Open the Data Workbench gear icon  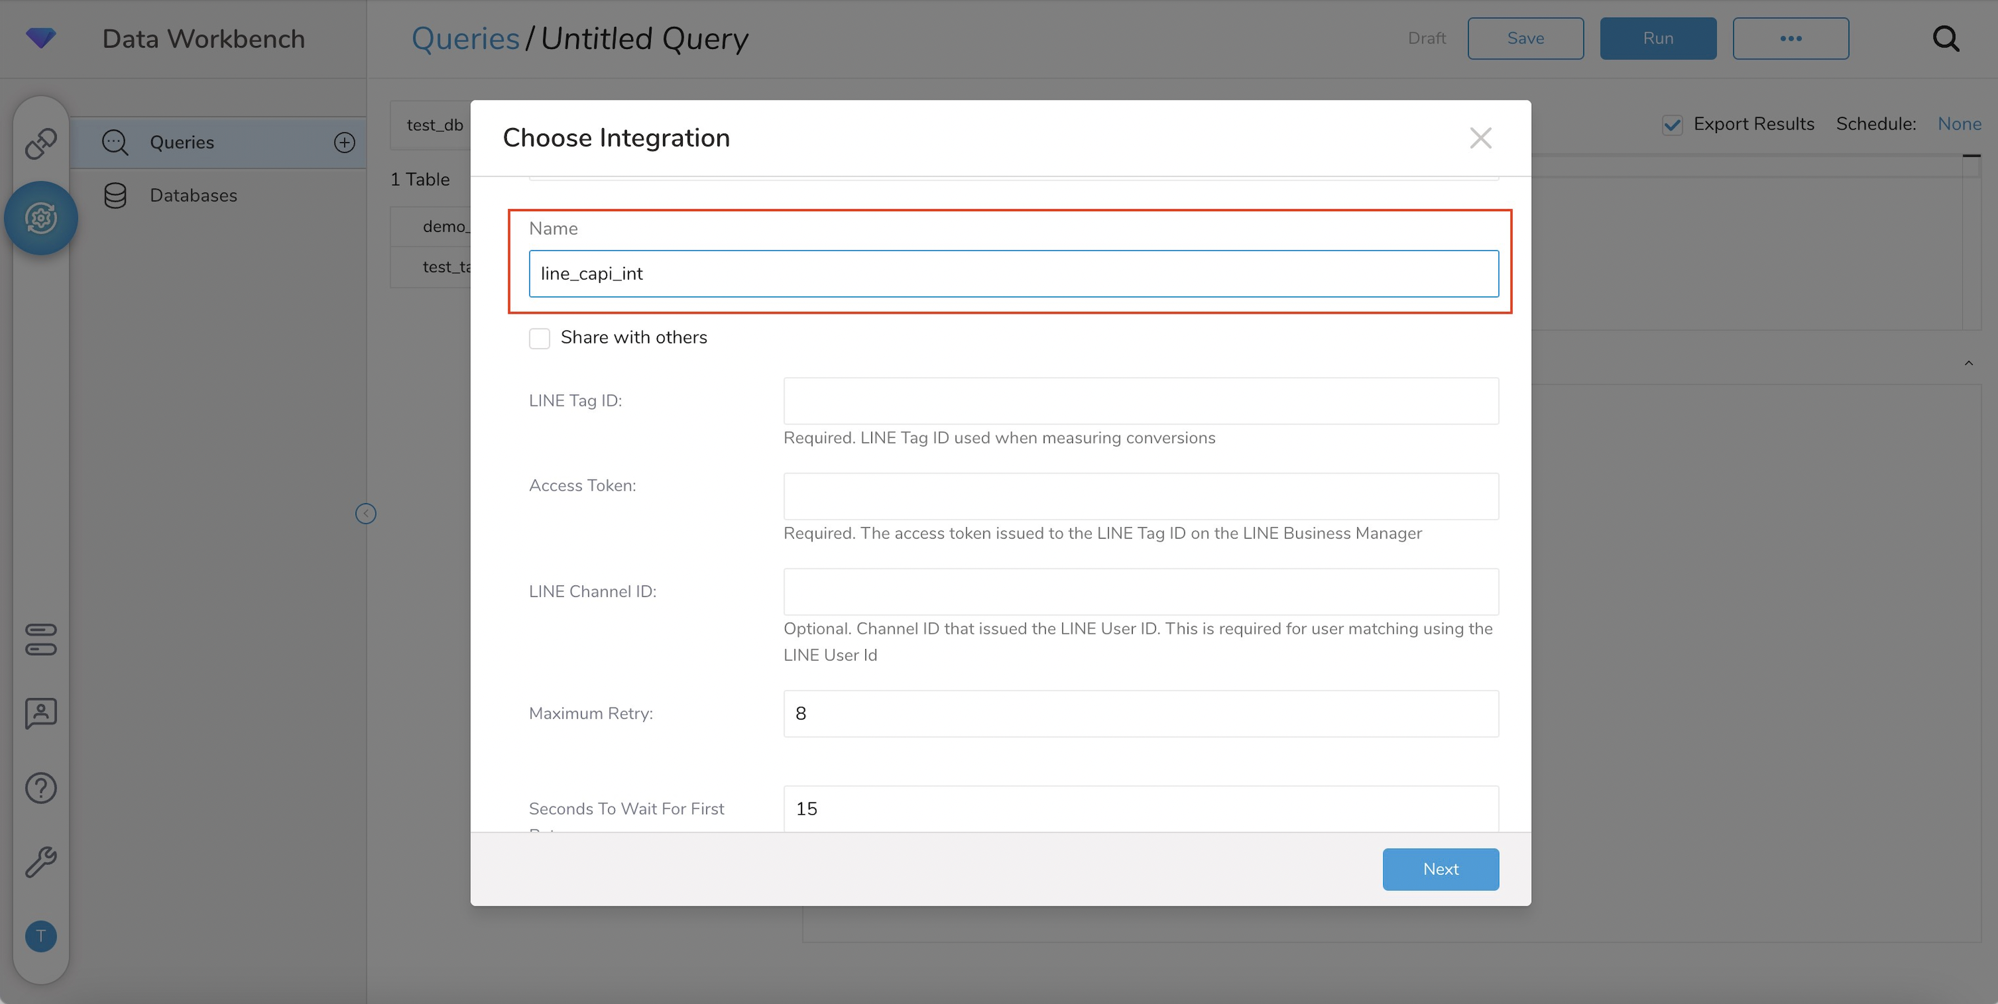click(40, 218)
